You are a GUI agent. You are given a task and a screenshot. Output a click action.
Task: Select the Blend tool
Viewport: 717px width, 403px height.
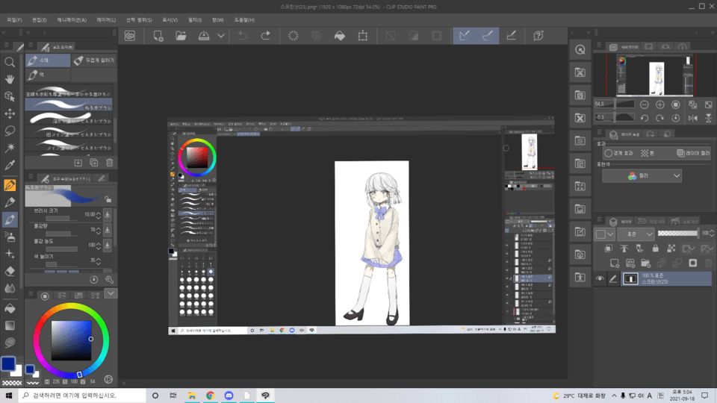[10, 288]
